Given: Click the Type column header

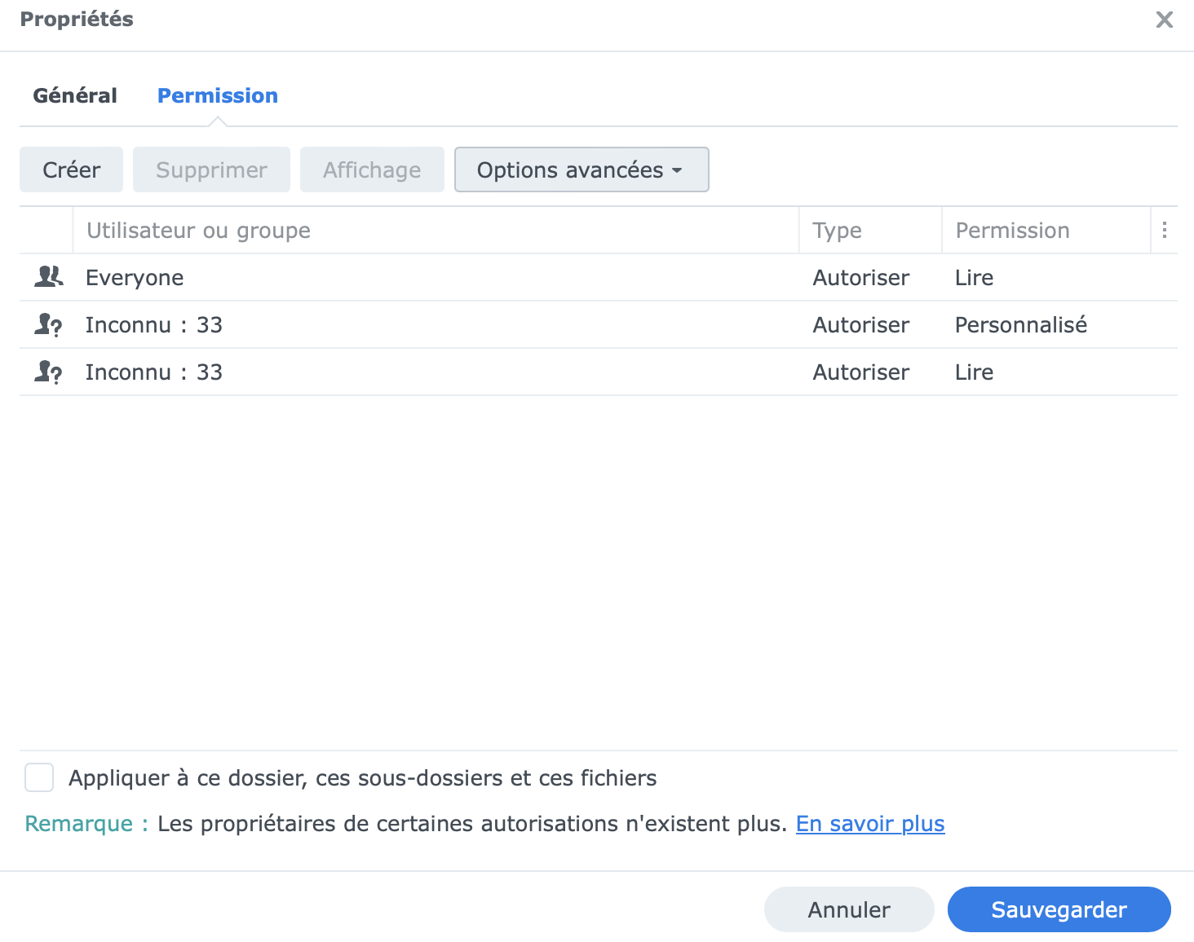Looking at the screenshot, I should coord(870,231).
